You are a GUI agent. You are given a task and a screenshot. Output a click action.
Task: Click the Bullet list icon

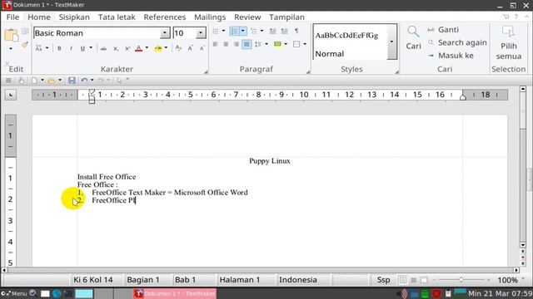click(x=216, y=32)
